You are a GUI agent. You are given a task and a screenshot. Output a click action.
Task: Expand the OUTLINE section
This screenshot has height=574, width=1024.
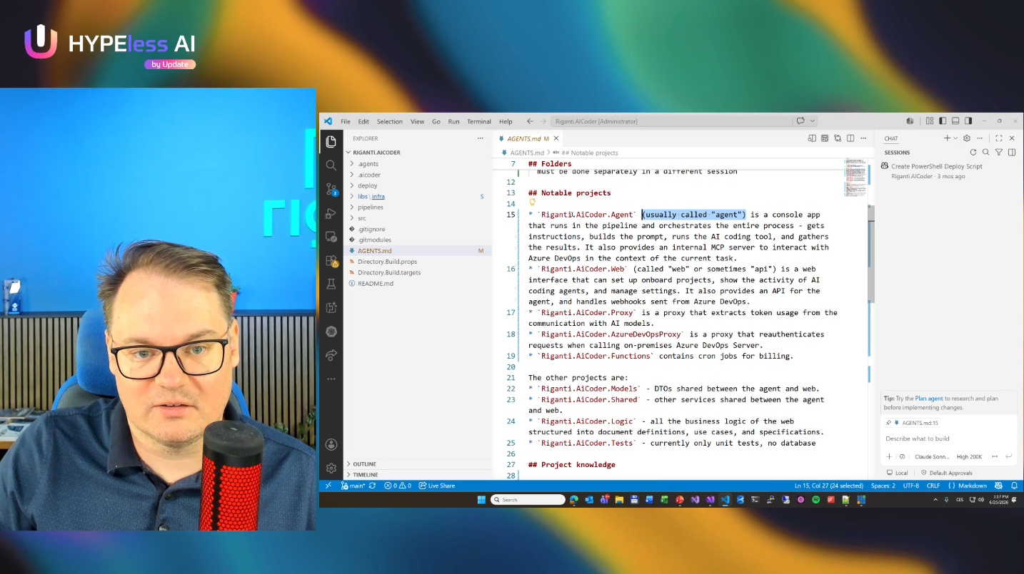pos(418,464)
